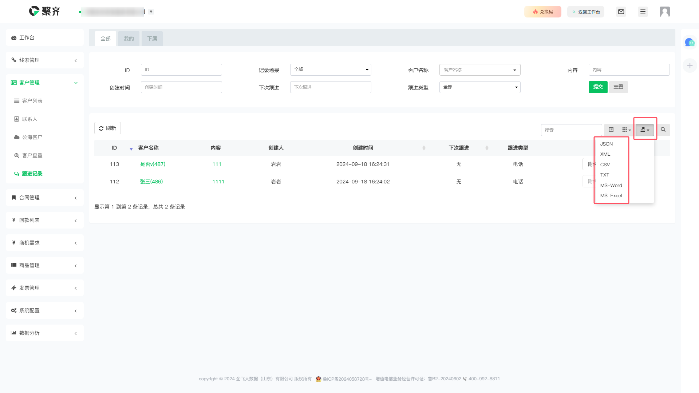Click the plus icon on right sidebar

click(x=690, y=65)
